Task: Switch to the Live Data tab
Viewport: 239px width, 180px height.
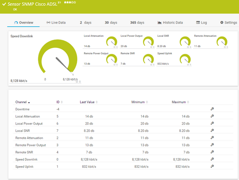Action: point(56,23)
